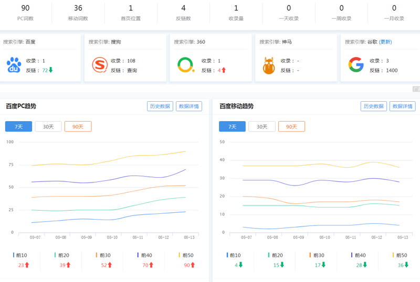Select 90天 range in 百度移动趋势
The width and height of the screenshot is (420, 282).
tap(291, 126)
